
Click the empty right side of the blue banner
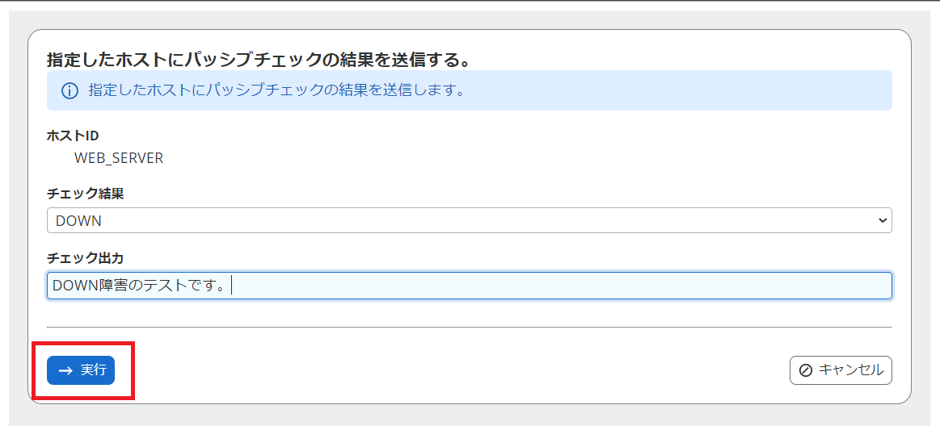pos(727,90)
